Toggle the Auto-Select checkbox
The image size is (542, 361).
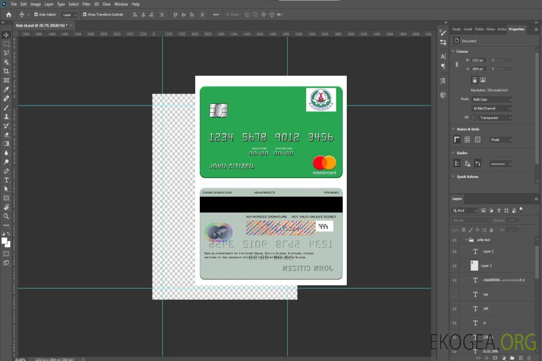point(36,15)
